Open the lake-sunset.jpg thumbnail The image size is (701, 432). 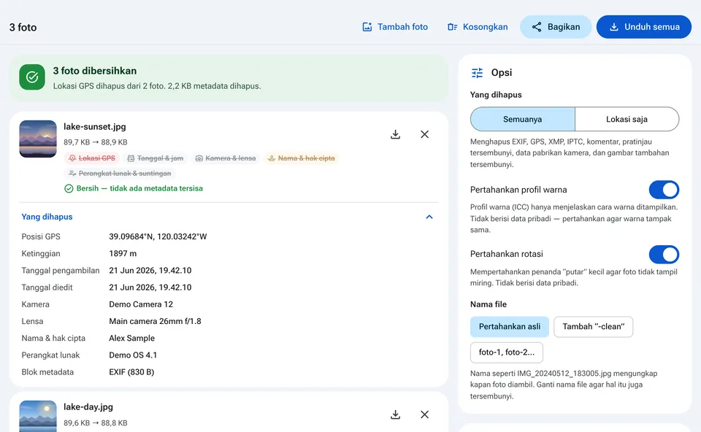(x=38, y=139)
